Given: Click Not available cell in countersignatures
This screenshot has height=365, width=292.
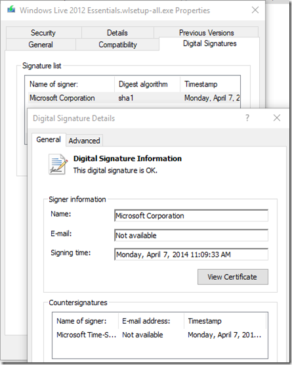Looking at the screenshot, I should [x=142, y=335].
